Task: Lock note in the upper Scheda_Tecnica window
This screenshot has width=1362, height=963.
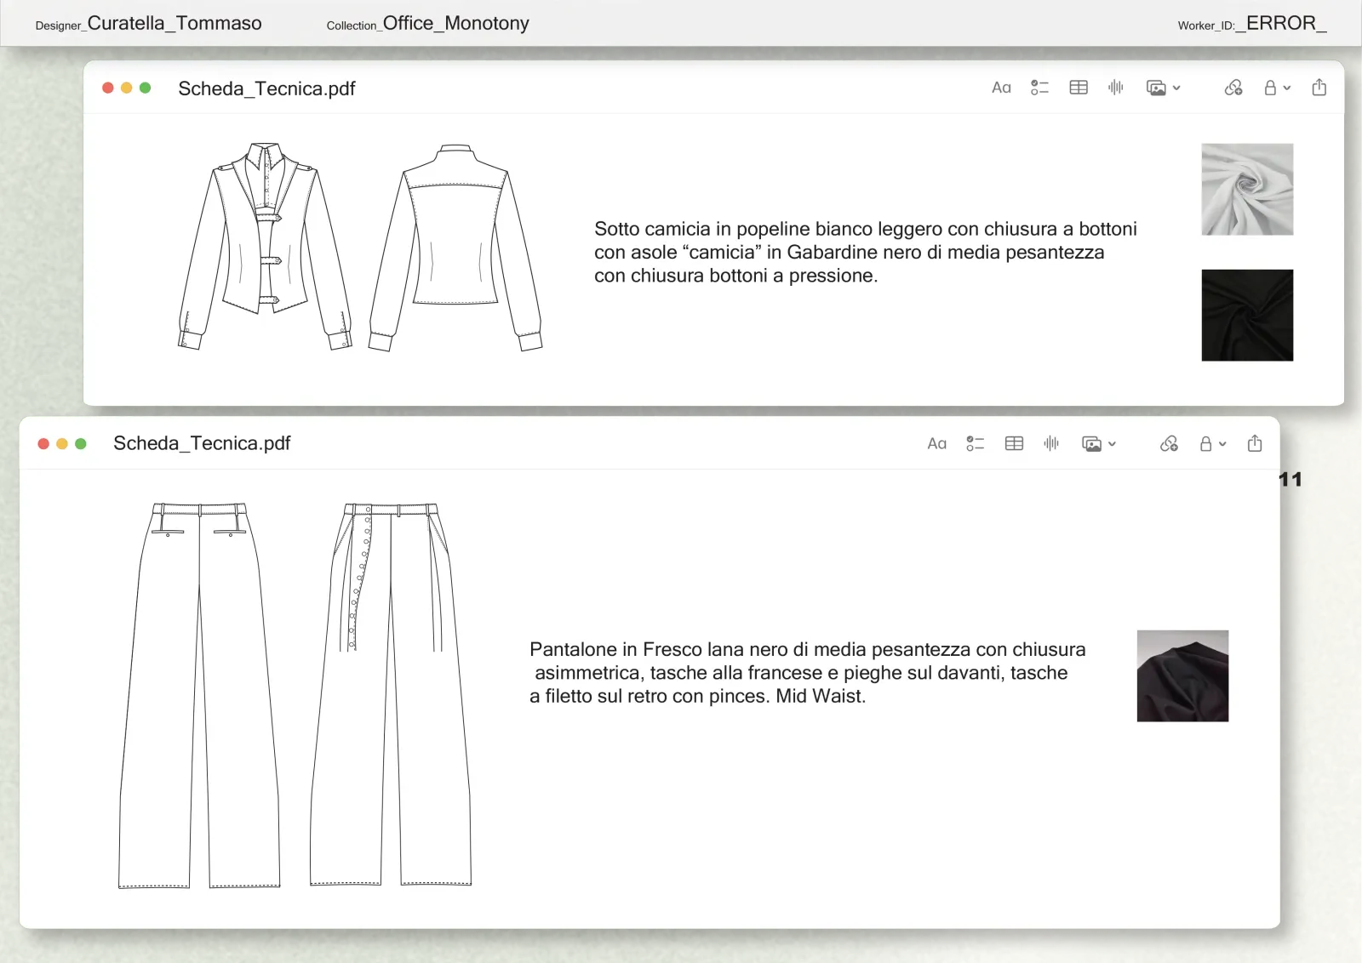Action: (x=1270, y=88)
